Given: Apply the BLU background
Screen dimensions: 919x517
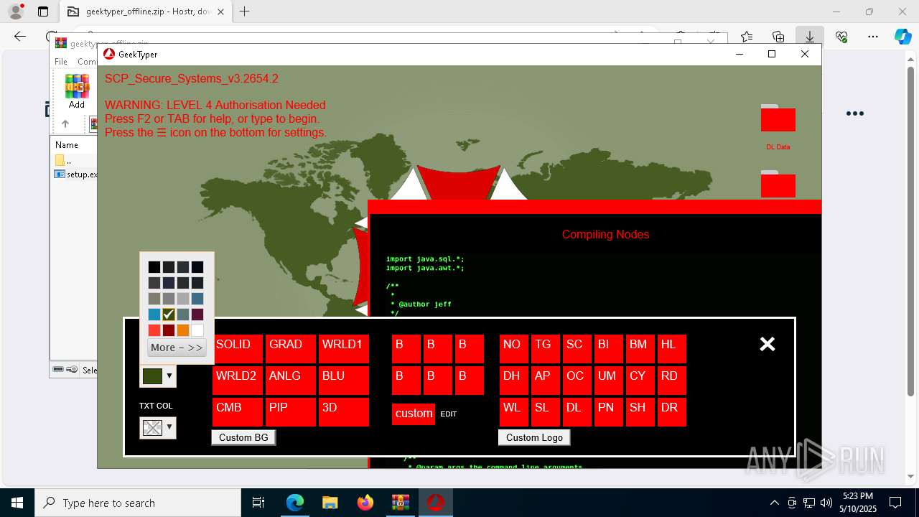Looking at the screenshot, I should pos(343,380).
